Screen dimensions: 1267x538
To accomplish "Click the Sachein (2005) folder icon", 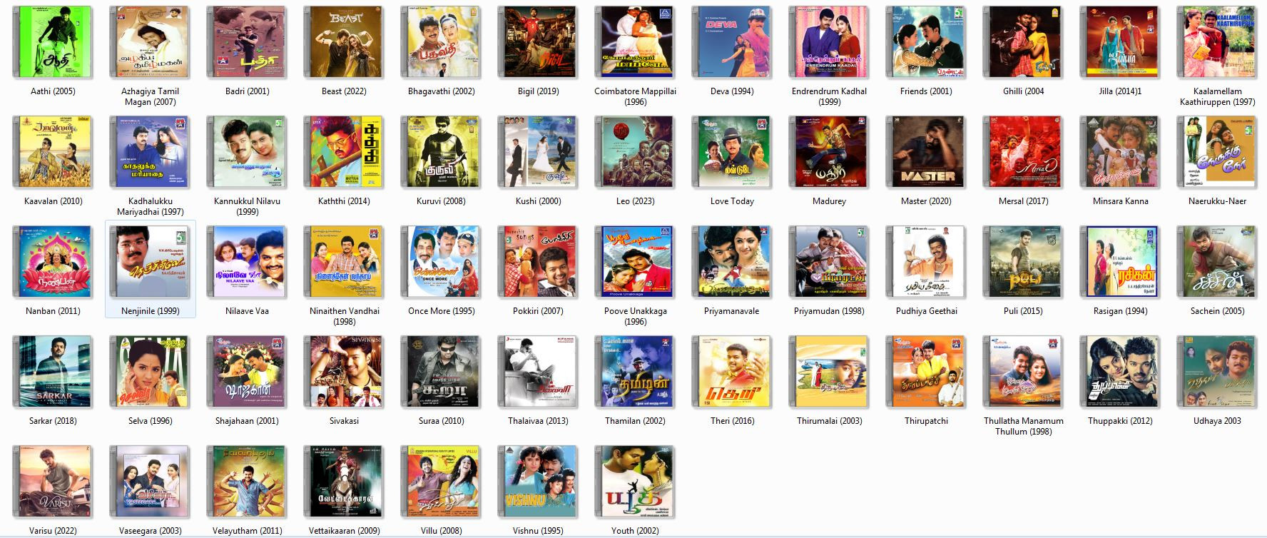I will [x=1217, y=263].
